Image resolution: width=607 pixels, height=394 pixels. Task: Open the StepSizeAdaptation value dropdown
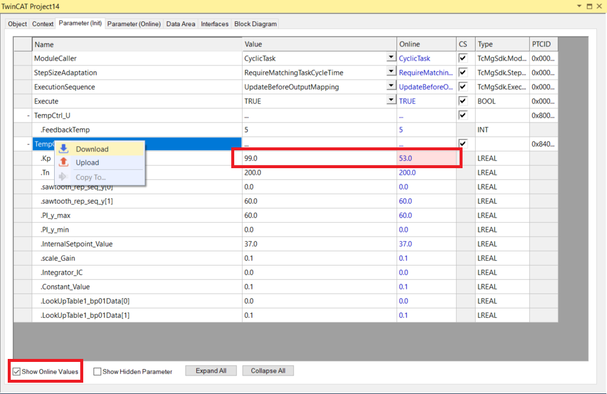[x=391, y=71]
